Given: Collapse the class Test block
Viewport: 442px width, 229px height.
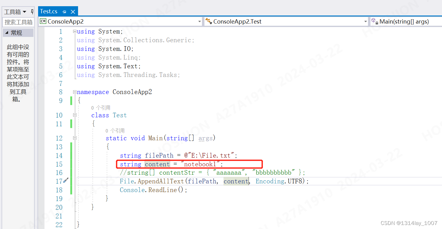Looking at the screenshot, I should pyautogui.click(x=74, y=115).
